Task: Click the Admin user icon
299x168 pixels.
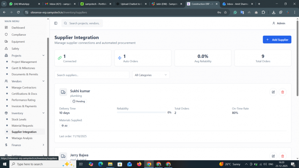Action: (x=274, y=23)
